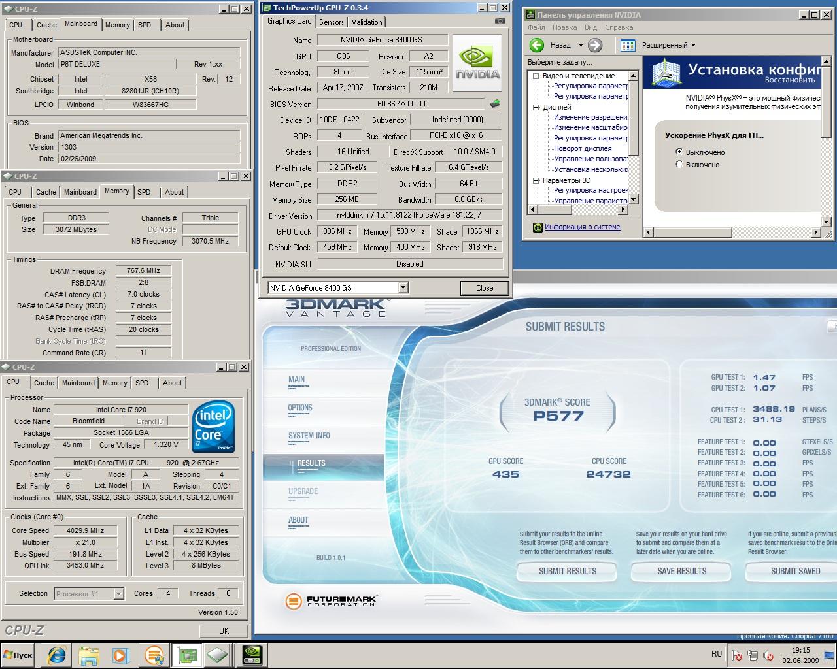Click the GPU-Z screenshot camera icon
Image resolution: width=837 pixels, height=669 pixels.
point(500,21)
